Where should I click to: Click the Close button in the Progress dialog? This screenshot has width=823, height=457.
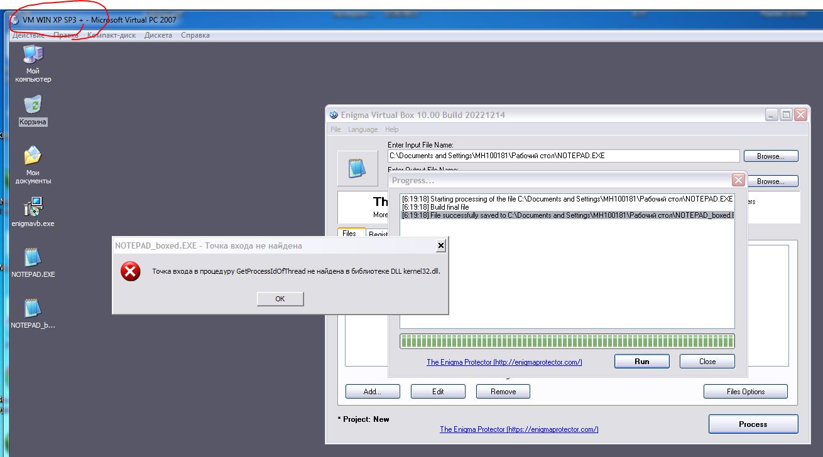[x=707, y=361]
